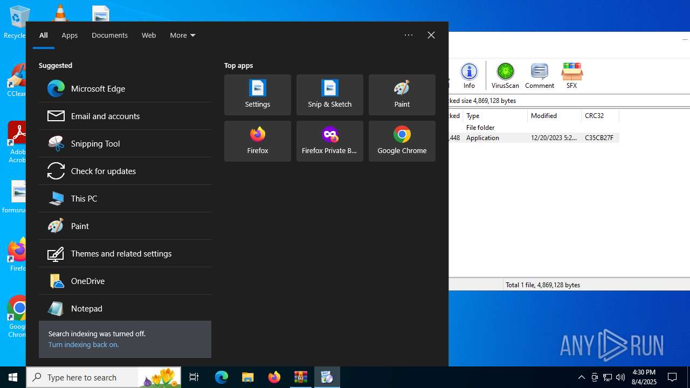
Task: Select the Application row in WinRAR
Action: pyautogui.click(x=534, y=138)
